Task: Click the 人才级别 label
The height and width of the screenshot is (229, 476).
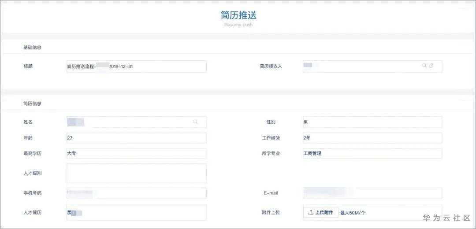Action: [33, 174]
